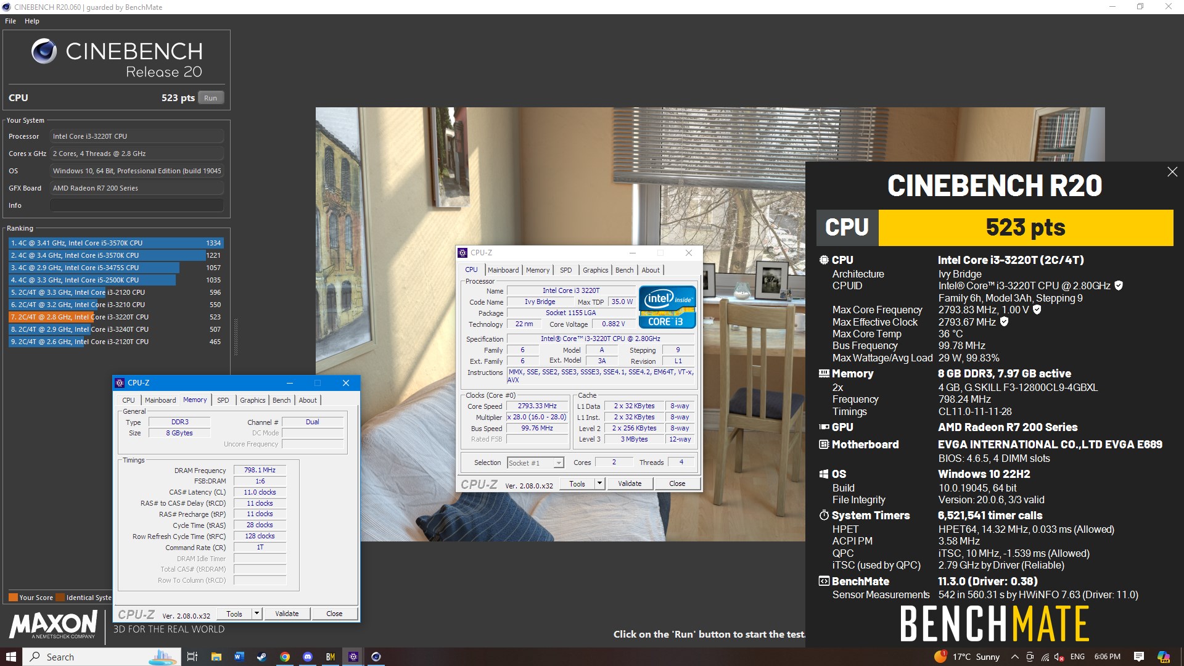Open About tab in left CPU-Z window
The width and height of the screenshot is (1184, 666).
pos(308,400)
